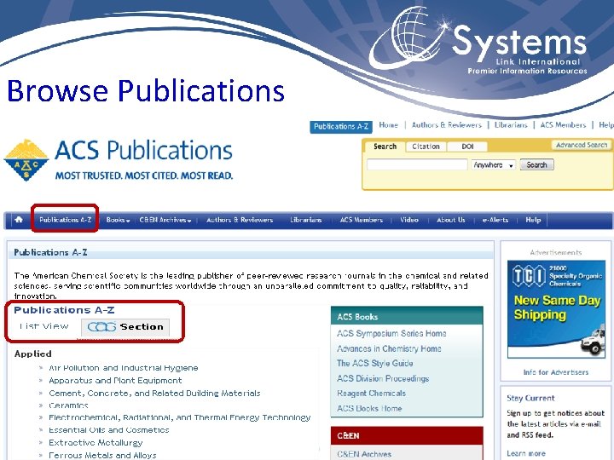This screenshot has height=460, width=614.
Task: Open Help in the blue navigation bar
Action: tap(533, 220)
